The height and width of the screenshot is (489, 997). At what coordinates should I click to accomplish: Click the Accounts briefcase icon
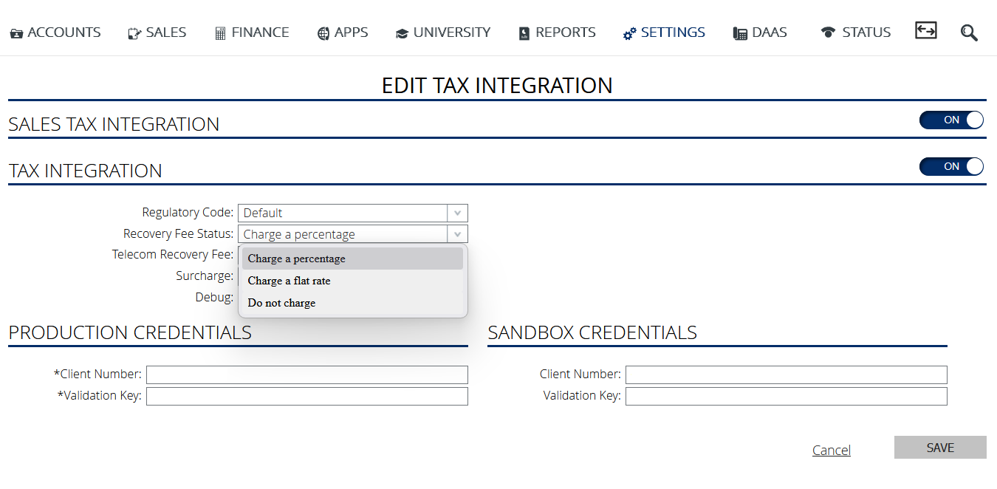(16, 33)
